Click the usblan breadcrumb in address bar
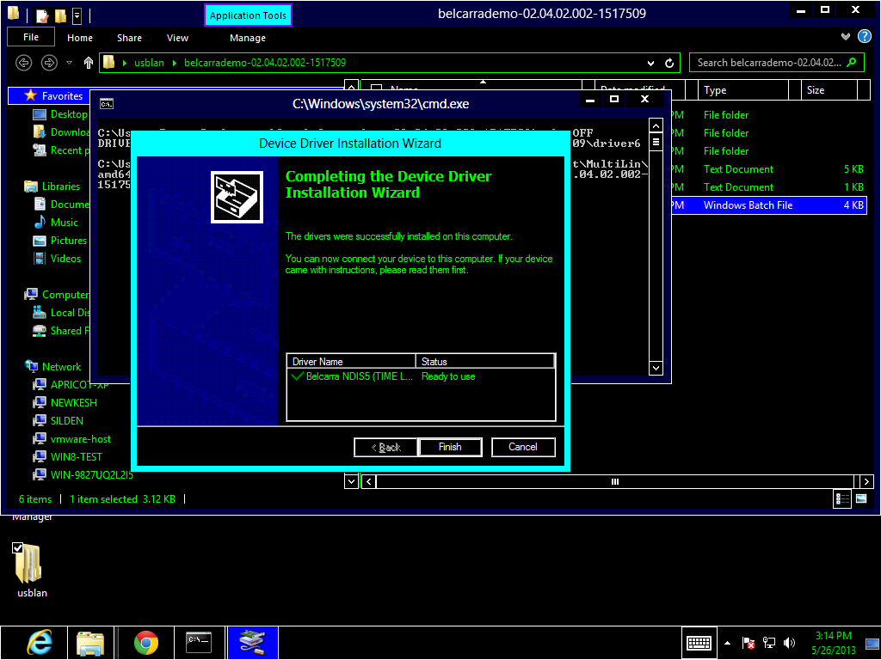The height and width of the screenshot is (660, 881). [149, 62]
